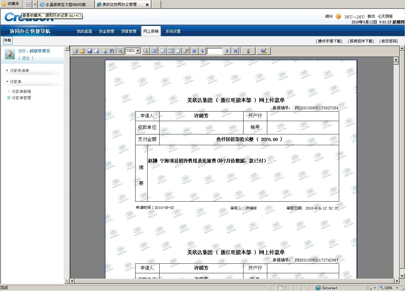Click the outer scrollbar up arrow beside toolbar
This screenshot has height=291, width=405.
pos(402,48)
